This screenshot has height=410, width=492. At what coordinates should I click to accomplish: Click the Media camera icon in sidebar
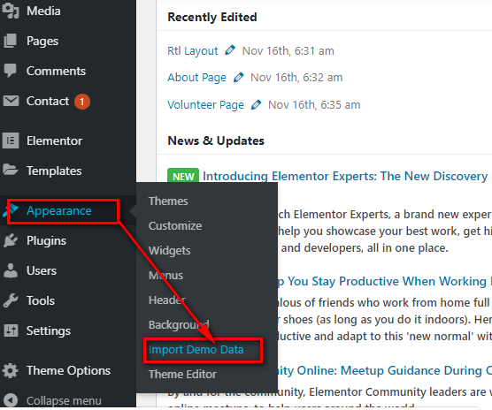(x=11, y=11)
